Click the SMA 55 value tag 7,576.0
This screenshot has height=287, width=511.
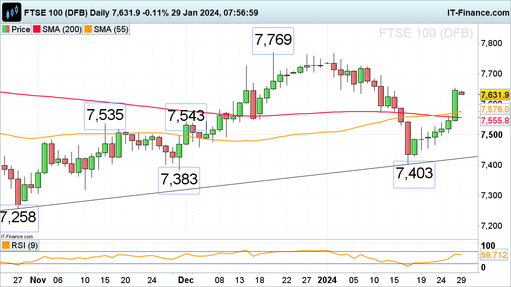[495, 109]
